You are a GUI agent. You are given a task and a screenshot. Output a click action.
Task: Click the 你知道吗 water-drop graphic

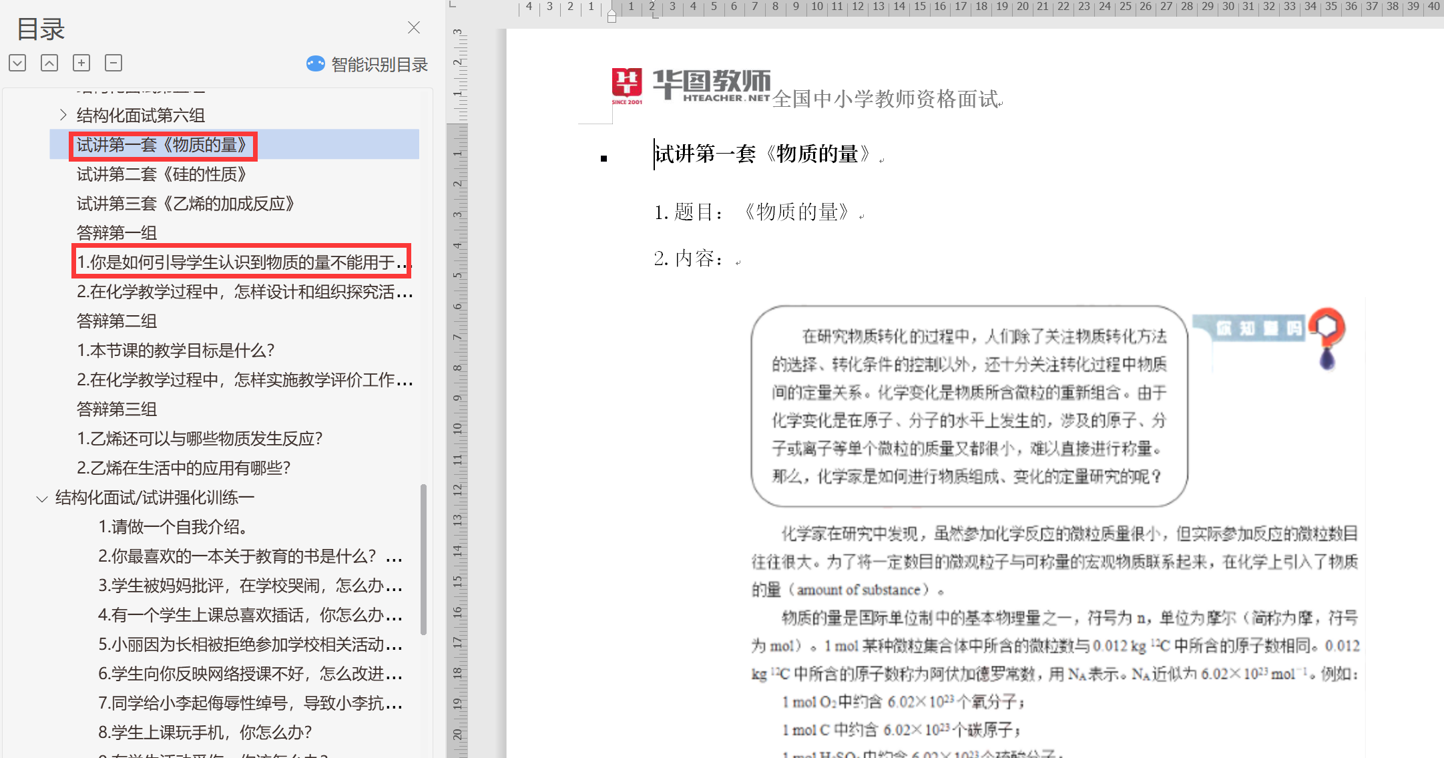[x=1327, y=339]
